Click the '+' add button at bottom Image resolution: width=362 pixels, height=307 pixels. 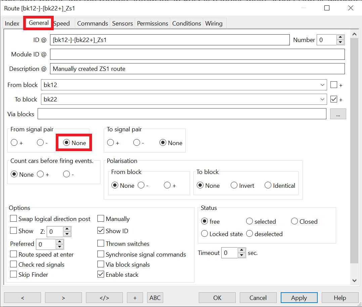[135, 298]
